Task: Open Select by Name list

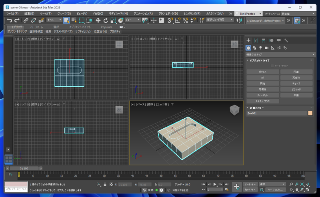Action: coord(74,20)
